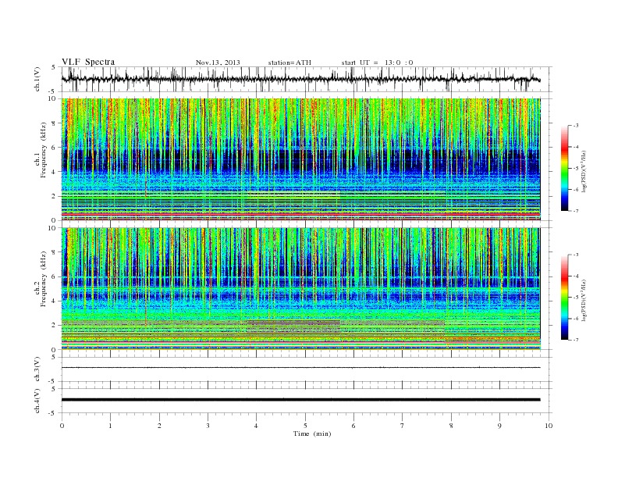The height and width of the screenshot is (478, 618).
Task: Click the '6' kHz tick on ch.1 spectrogram
Action: 55,148
